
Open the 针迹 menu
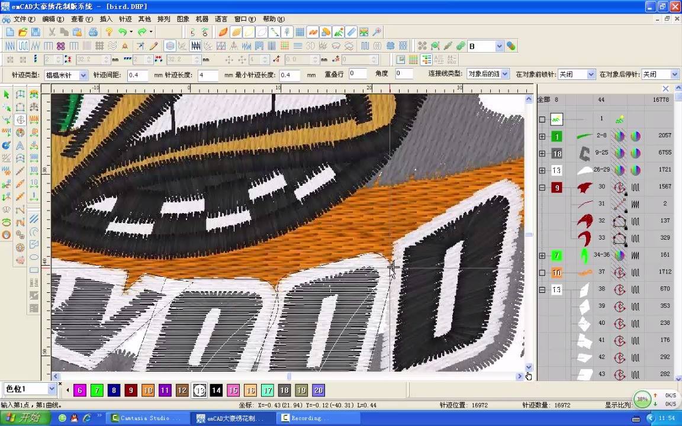coord(126,19)
